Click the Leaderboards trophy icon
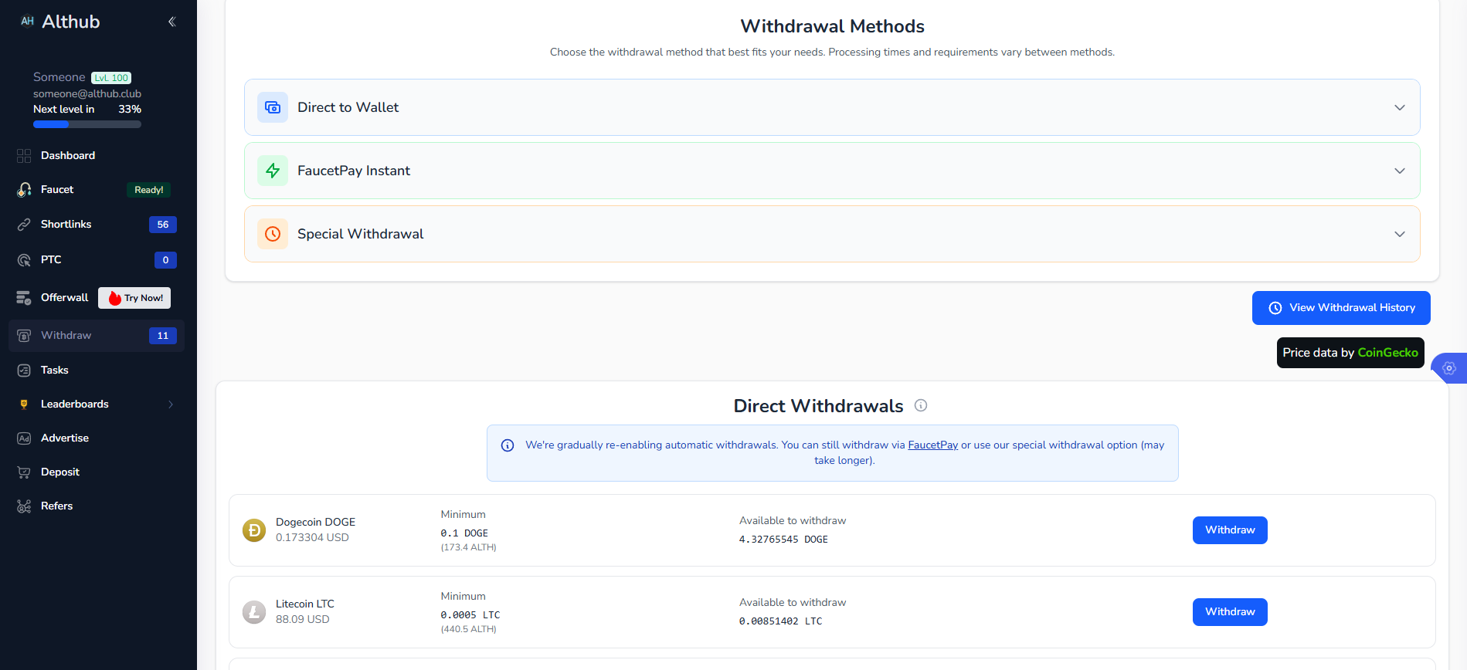The image size is (1467, 670). [x=24, y=404]
